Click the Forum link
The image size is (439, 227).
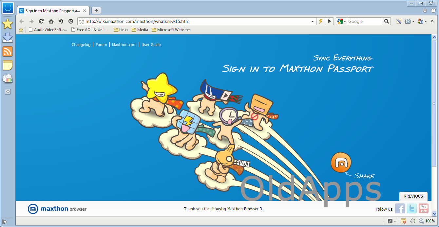click(101, 45)
